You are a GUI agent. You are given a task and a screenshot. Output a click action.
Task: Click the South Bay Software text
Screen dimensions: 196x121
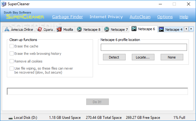17,12
